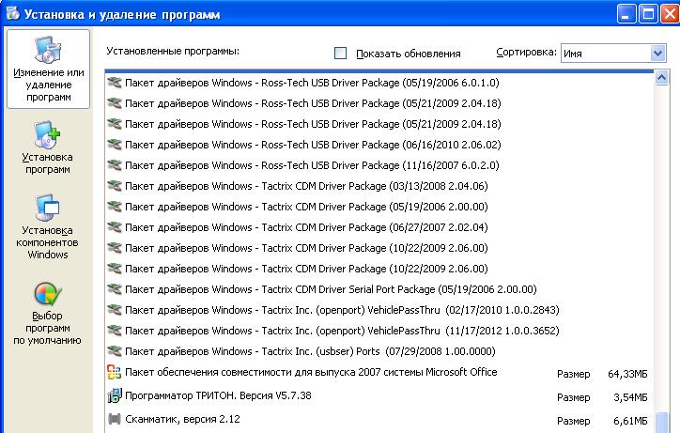Click icon of Ross-Tech driver 05/19/2006 6.0.1.0

[x=114, y=82]
